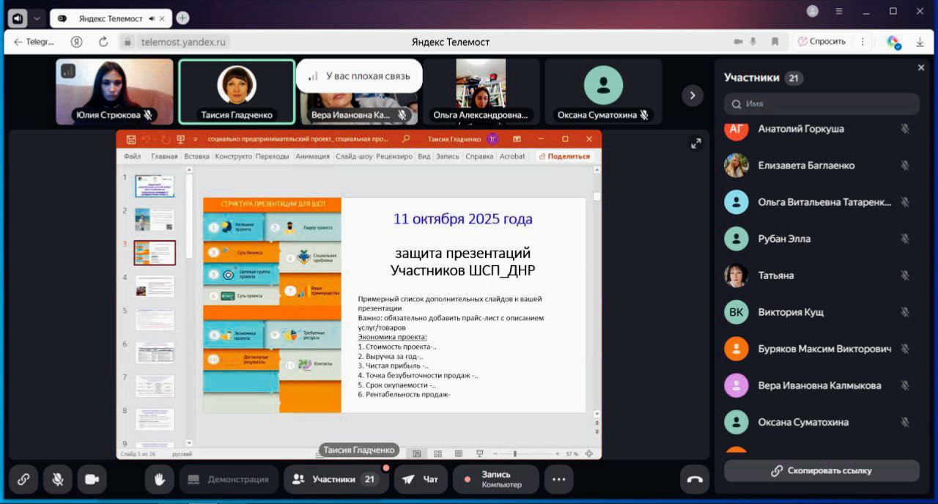Reload the page in browser toolbar
The width and height of the screenshot is (938, 504).
coord(103,42)
